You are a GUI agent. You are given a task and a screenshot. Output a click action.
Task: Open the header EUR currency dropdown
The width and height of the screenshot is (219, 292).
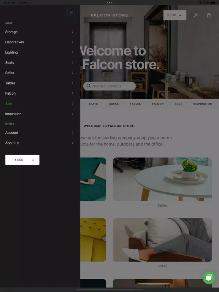[175, 15]
